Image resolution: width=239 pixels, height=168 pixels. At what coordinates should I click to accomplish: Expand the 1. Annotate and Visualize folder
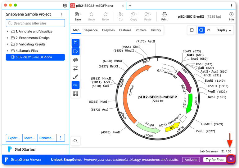(x=7, y=32)
